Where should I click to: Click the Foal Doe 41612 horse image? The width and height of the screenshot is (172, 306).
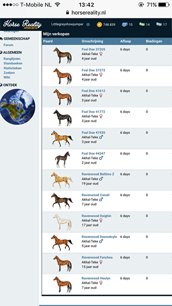tap(62, 97)
